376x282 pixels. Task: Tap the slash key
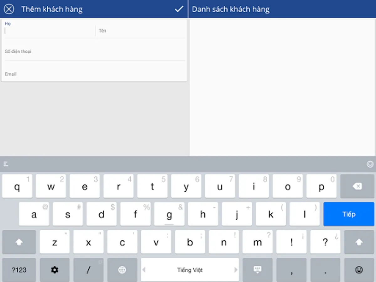[88, 270]
